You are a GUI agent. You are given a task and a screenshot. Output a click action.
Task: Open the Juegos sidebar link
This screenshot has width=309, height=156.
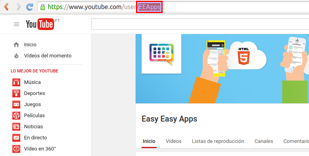click(x=33, y=105)
